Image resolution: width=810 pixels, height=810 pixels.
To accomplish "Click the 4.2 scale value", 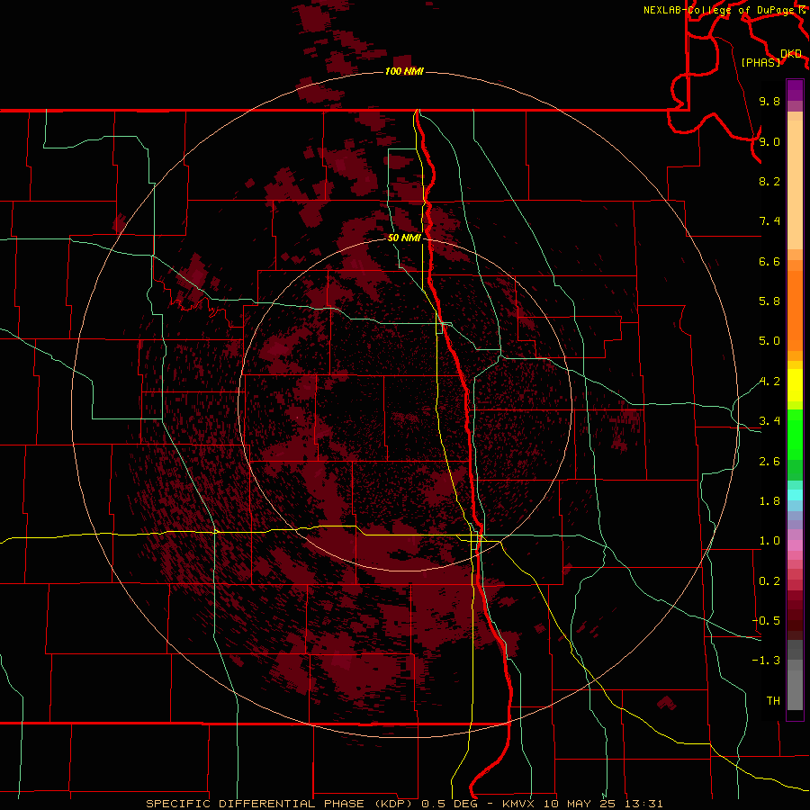I will pos(769,382).
